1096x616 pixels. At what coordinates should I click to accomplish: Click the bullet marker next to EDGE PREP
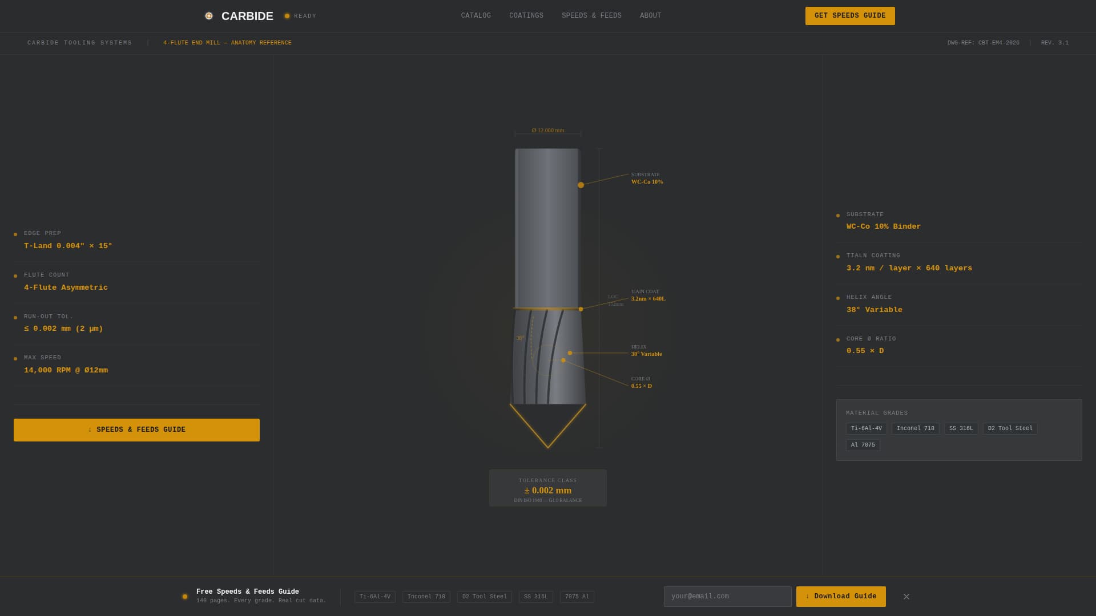click(x=14, y=234)
